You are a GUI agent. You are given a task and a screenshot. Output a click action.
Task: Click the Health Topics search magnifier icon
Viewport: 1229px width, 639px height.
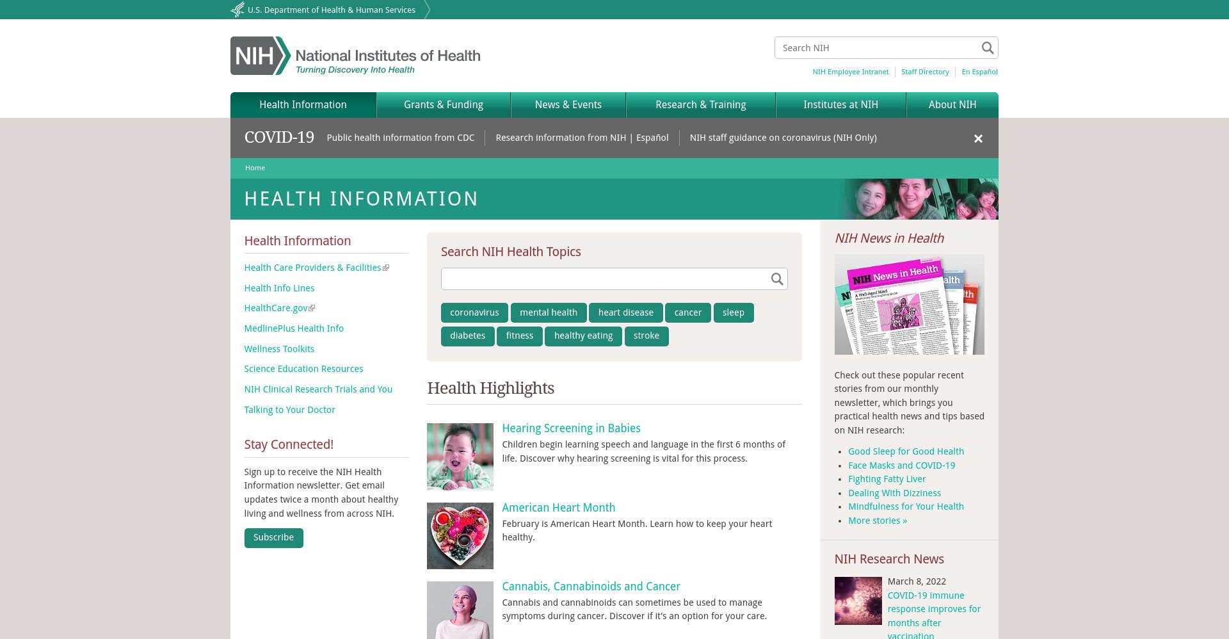tap(776, 279)
